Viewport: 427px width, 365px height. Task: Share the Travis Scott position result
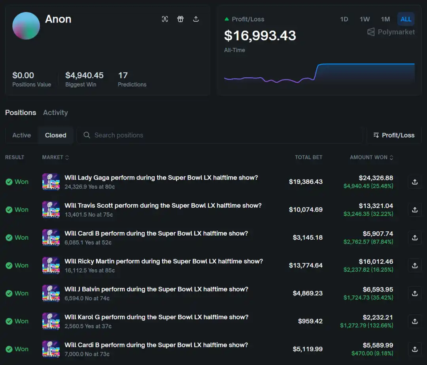[415, 210]
